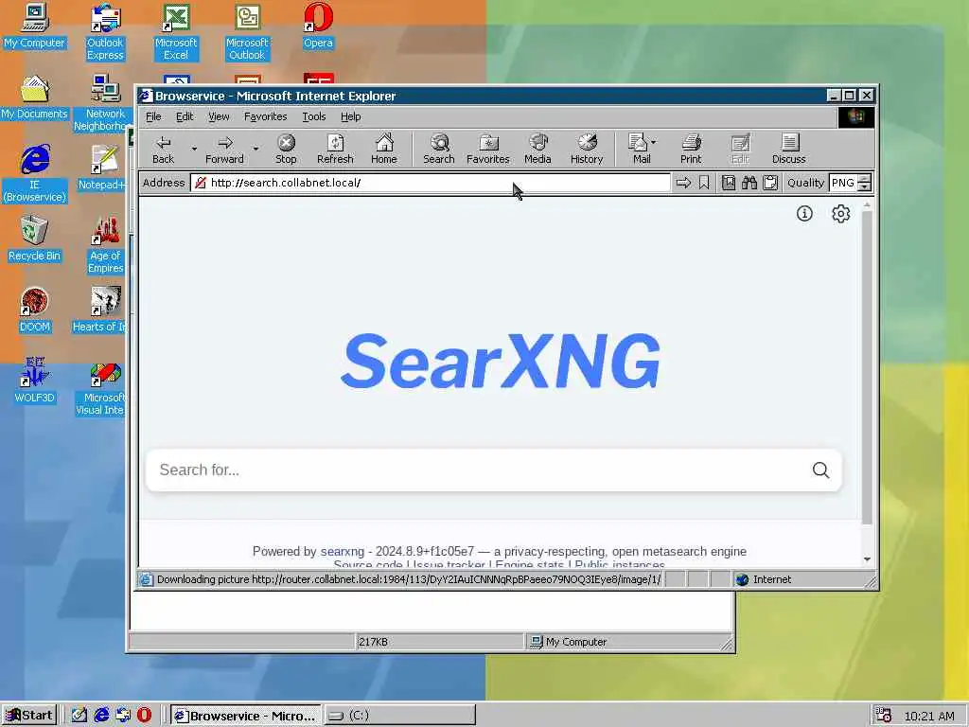This screenshot has height=727, width=969.
Task: Open the Recycle Bin icon
Action: (34, 239)
